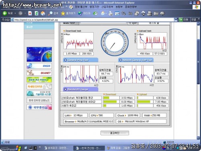Open the 문화관광부 link in the links bar

click(131, 7)
